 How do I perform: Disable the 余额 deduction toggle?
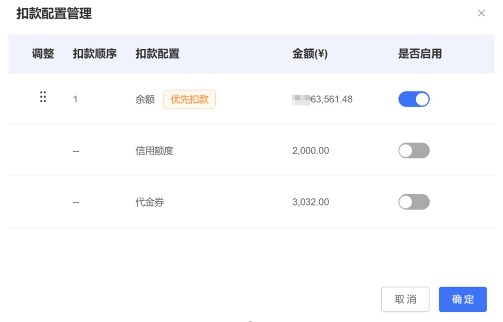414,99
